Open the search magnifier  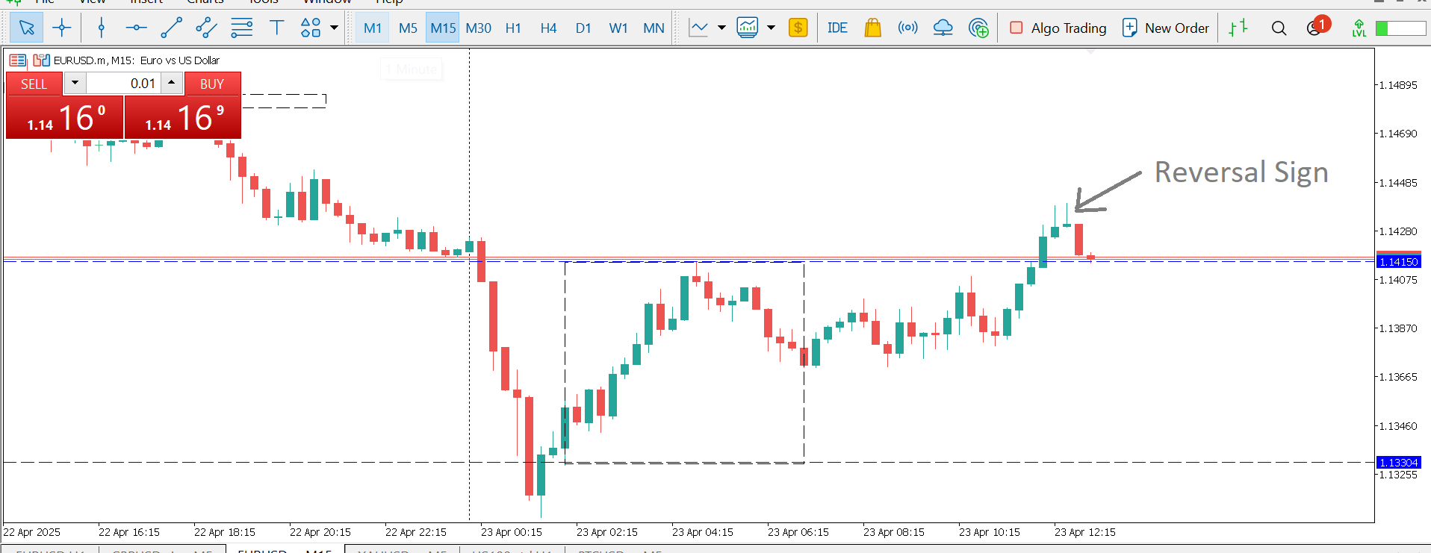coord(1279,28)
